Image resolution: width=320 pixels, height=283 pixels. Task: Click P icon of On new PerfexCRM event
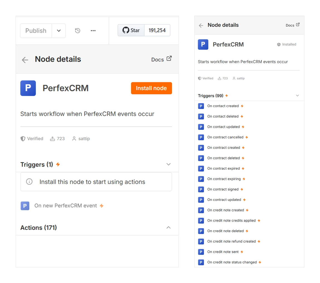click(x=25, y=206)
